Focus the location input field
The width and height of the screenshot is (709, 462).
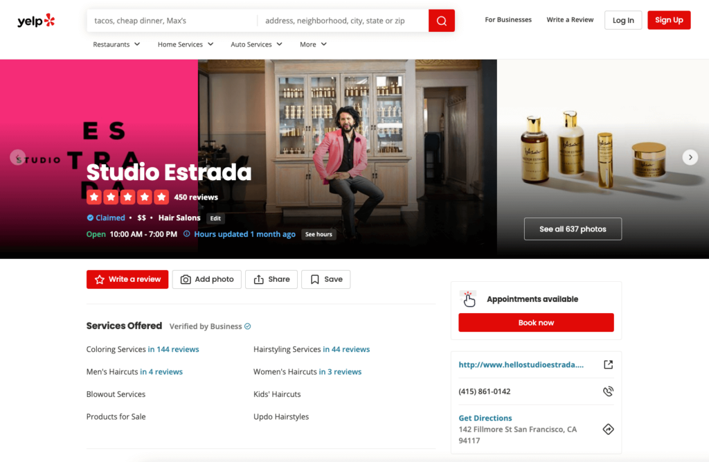point(343,21)
